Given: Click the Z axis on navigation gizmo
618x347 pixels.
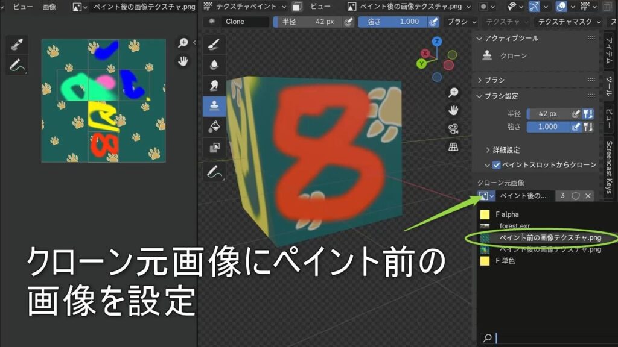Looking at the screenshot, I should pyautogui.click(x=437, y=42).
